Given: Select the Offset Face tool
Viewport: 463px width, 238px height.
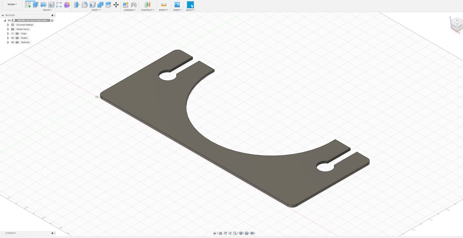Looking at the screenshot, I should [108, 5].
